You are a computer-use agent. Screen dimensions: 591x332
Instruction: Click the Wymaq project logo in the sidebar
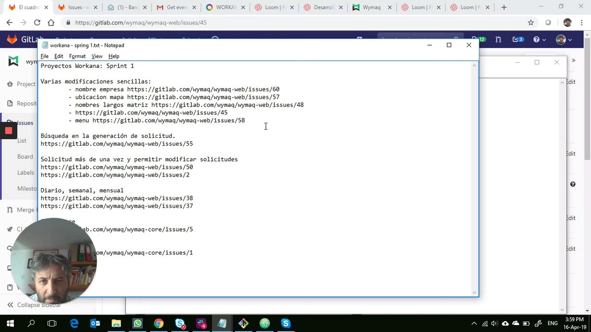pos(13,61)
